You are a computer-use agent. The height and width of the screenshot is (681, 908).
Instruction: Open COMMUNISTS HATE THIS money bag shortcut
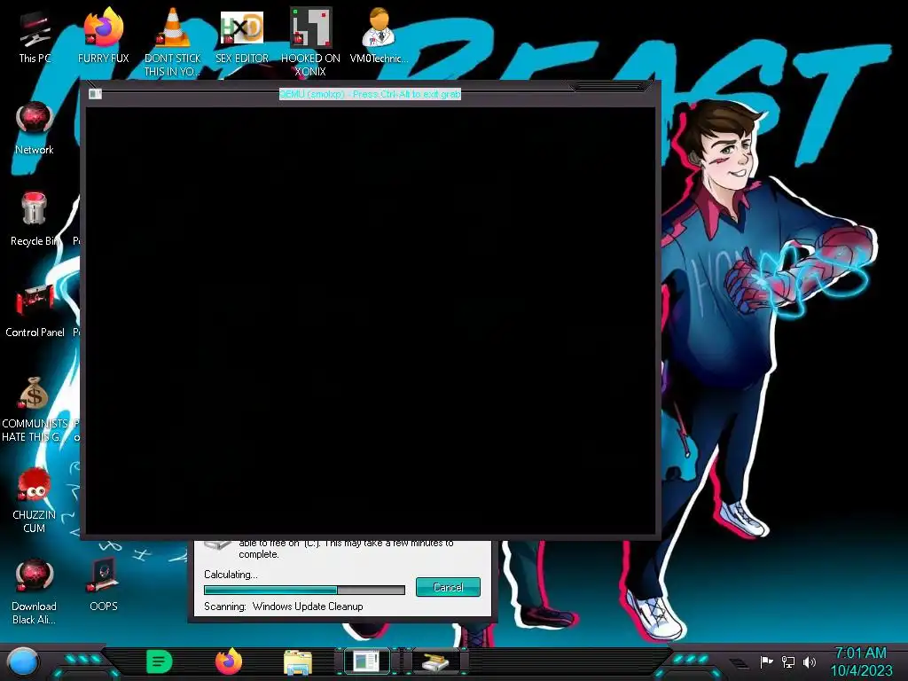35,410
